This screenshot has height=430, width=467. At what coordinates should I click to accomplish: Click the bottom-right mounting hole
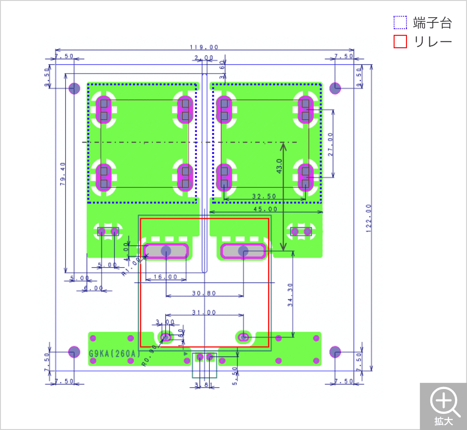click(x=335, y=352)
